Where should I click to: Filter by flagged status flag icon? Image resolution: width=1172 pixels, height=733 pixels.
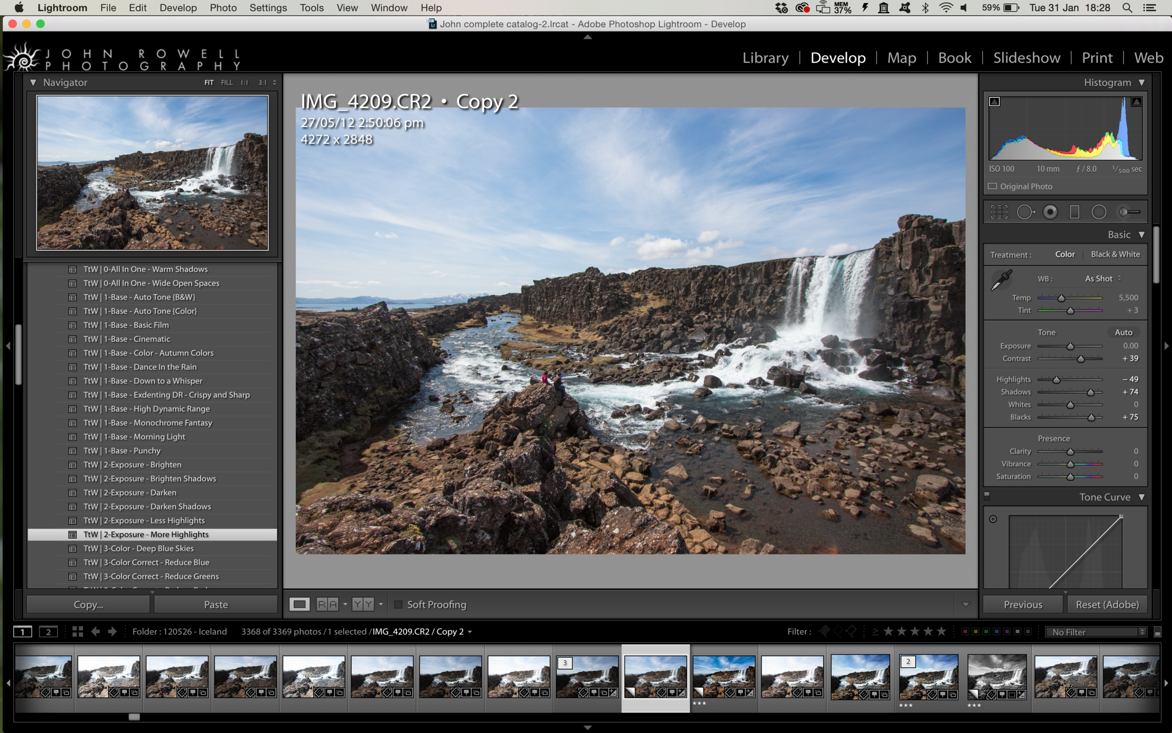pos(824,631)
